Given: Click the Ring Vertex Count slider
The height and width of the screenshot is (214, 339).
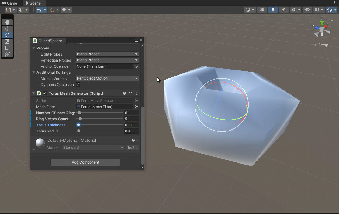Looking at the screenshot, I should [99, 119].
